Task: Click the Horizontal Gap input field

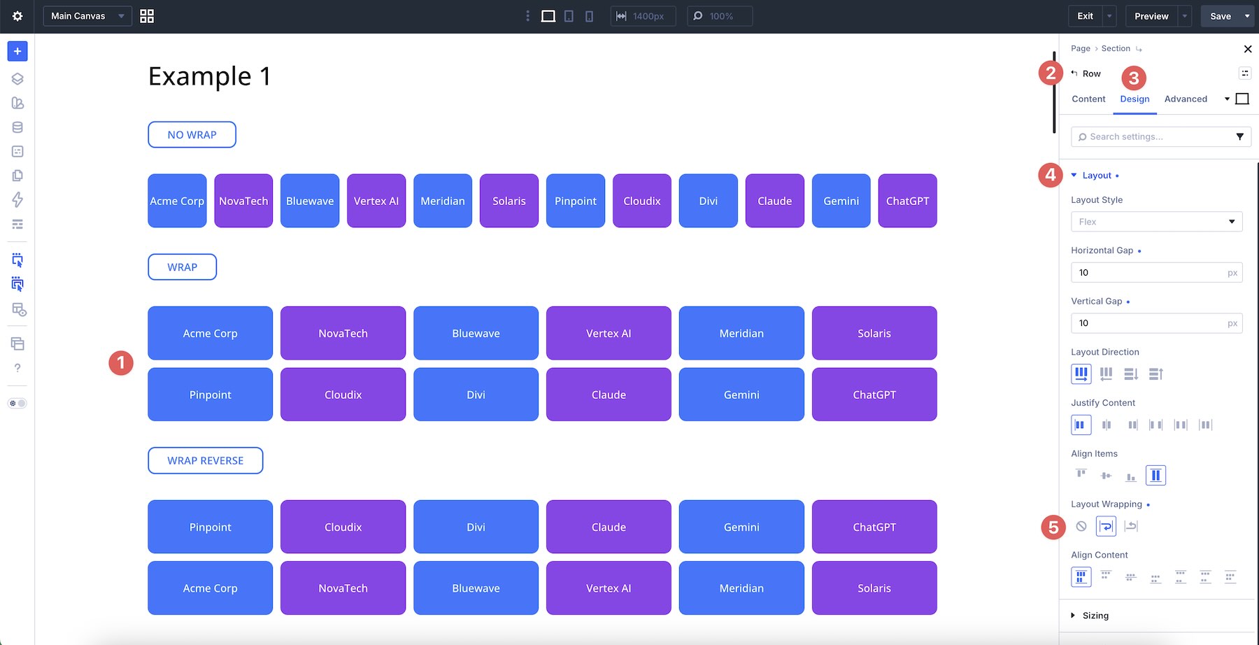Action: point(1156,272)
